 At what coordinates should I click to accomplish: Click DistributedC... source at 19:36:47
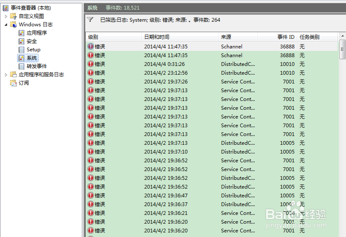click(x=238, y=196)
